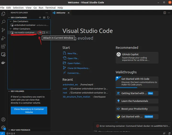Open second recent root container entry
The height and width of the screenshot is (135, 172).
(65, 93)
